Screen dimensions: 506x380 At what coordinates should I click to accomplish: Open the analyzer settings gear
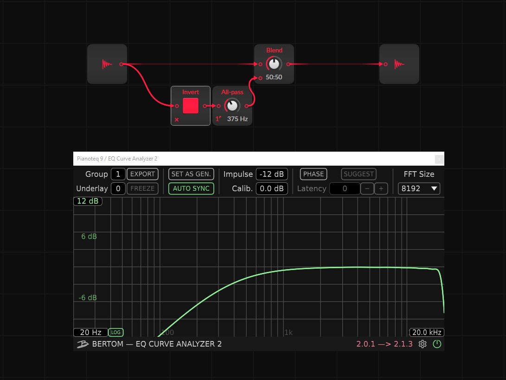tap(423, 344)
